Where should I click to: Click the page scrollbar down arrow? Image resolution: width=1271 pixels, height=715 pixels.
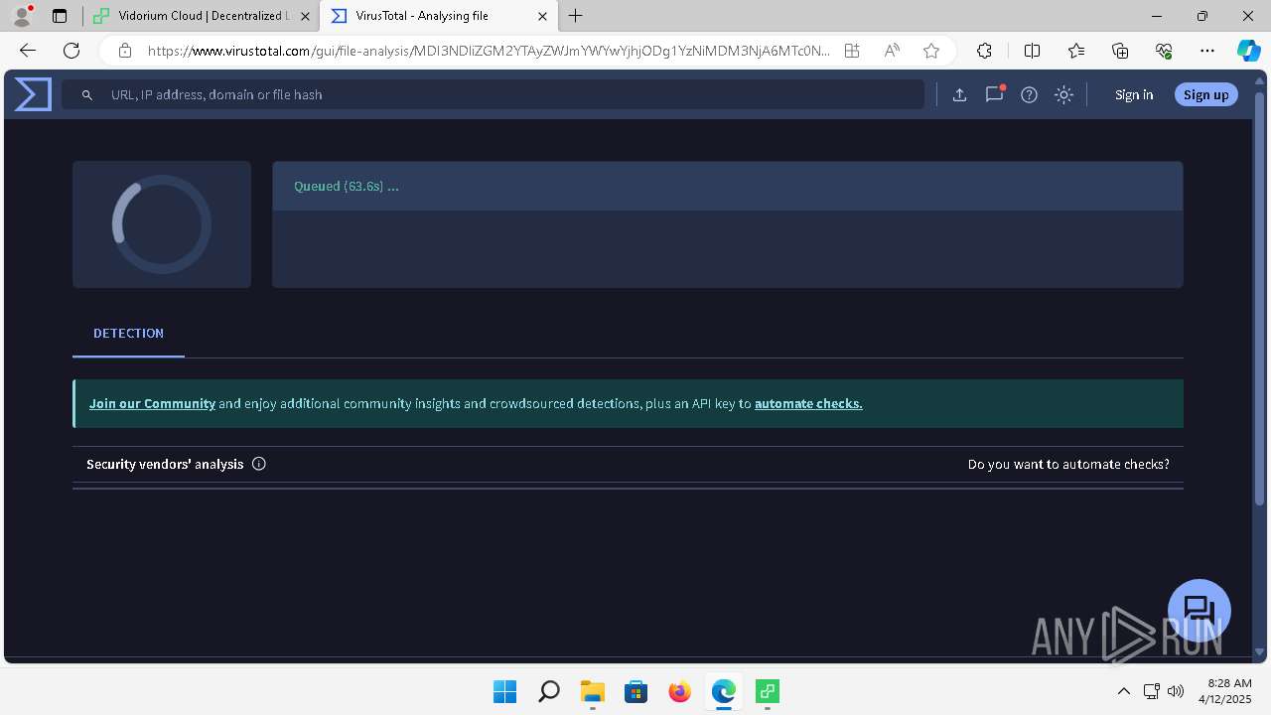click(x=1261, y=652)
